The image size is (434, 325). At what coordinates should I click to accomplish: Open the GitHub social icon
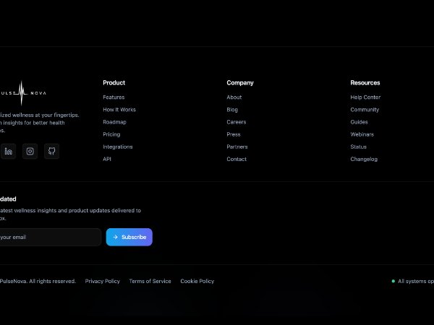click(x=51, y=151)
